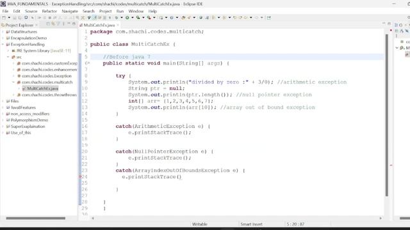Select the Use_of_this project
This screenshot has width=410, height=230.
[20, 133]
